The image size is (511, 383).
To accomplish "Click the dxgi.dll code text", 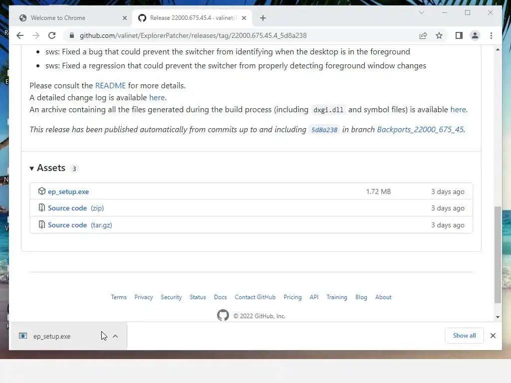I will click(x=328, y=110).
